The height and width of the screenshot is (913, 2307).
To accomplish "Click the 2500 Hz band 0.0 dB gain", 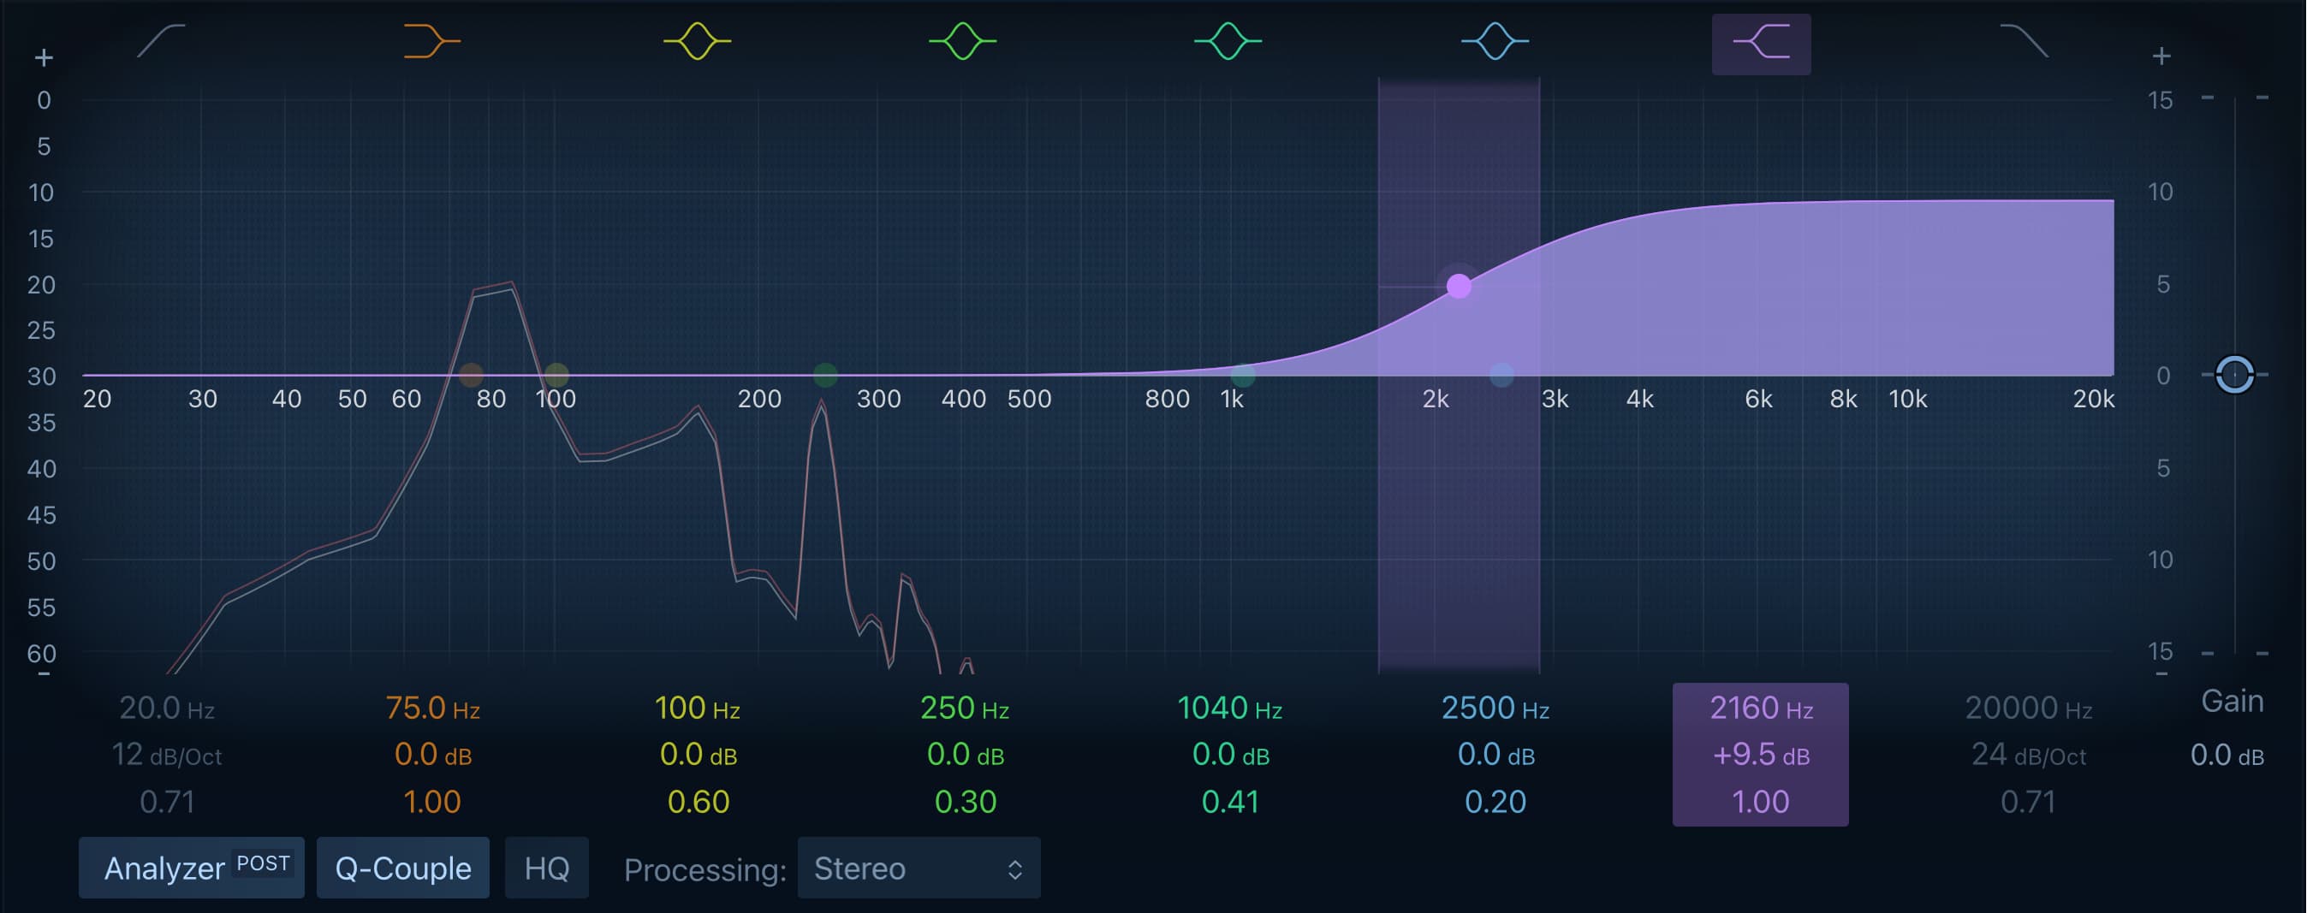I will [1495, 756].
